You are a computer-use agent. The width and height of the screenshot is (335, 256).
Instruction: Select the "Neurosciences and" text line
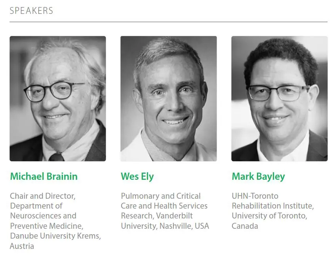43,216
